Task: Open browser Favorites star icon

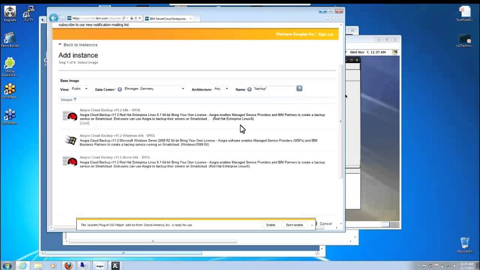Action: coord(333,18)
